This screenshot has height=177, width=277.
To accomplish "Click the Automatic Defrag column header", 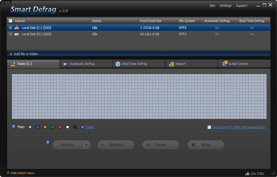I will coord(217,21).
